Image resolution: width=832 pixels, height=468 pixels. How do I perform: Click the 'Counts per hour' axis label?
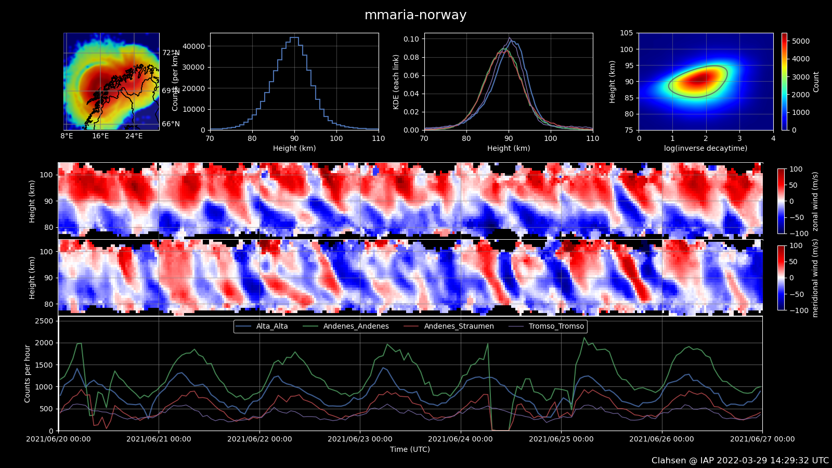[x=28, y=373]
